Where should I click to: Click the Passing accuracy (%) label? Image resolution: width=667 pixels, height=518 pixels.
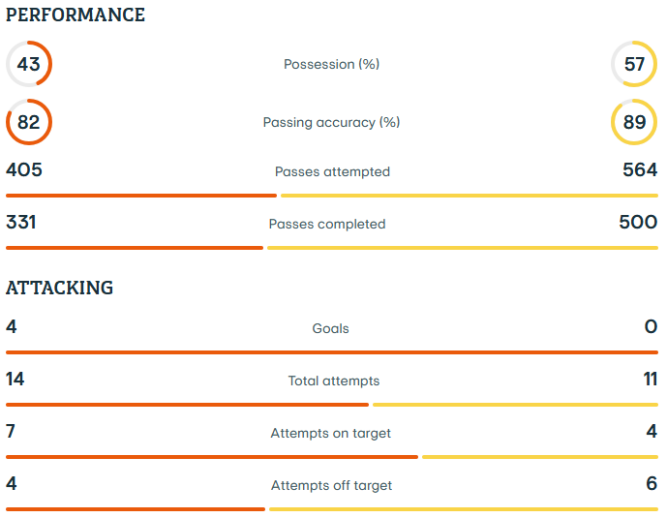click(x=331, y=123)
